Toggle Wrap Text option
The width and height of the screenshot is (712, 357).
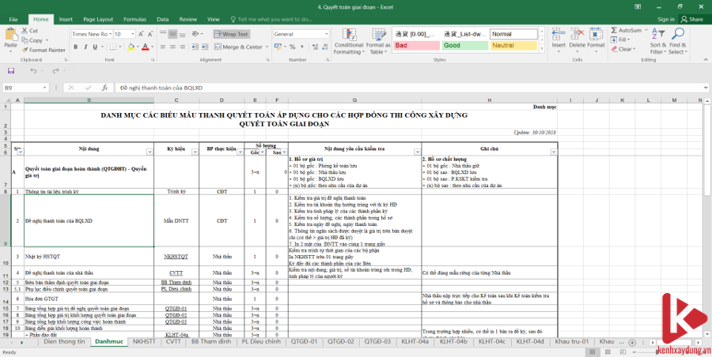(x=231, y=35)
